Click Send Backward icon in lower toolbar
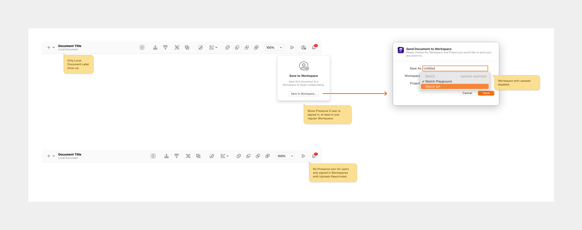The height and width of the screenshot is (230, 582). pyautogui.click(x=177, y=156)
